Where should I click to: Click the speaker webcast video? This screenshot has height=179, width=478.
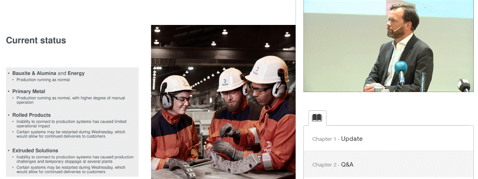[388, 46]
